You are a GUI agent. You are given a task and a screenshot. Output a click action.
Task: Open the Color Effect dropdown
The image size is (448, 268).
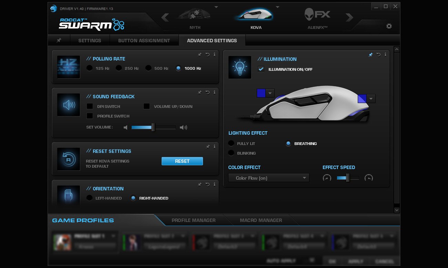[269, 178]
